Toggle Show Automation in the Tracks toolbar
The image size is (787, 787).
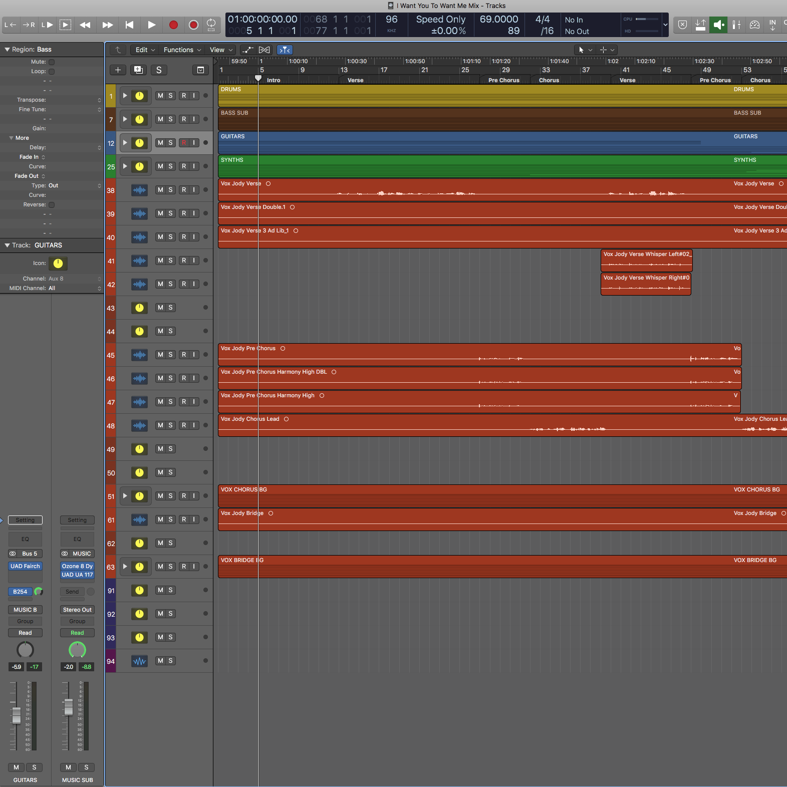point(248,50)
